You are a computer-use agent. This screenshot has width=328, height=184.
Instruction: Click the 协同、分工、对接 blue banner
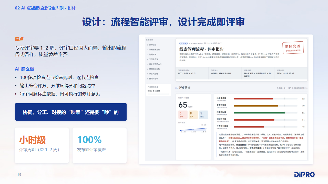pos(71,112)
